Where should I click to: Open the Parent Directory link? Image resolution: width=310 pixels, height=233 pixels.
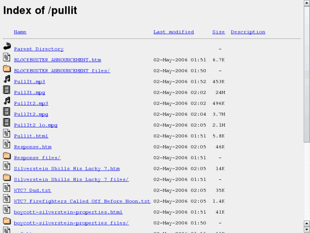(x=39, y=49)
